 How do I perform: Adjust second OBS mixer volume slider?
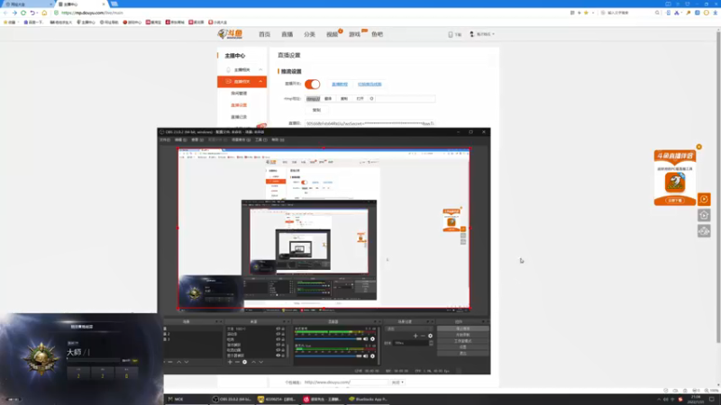328,355
